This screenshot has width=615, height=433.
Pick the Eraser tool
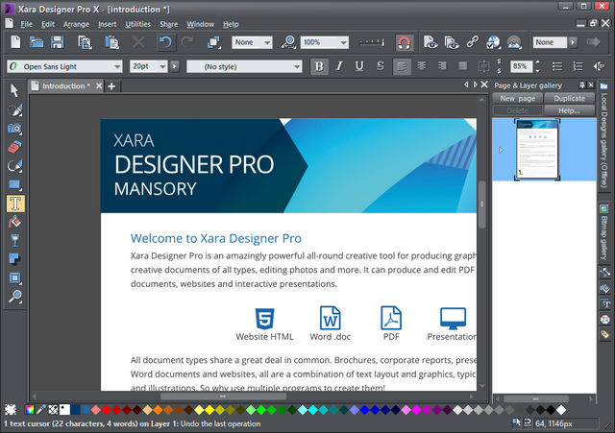click(14, 147)
